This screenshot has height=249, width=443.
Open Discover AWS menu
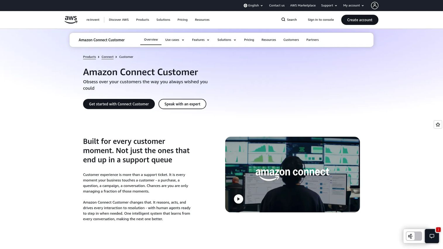click(119, 20)
